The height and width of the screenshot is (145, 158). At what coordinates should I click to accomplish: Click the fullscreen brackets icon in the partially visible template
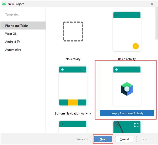click(136, 125)
